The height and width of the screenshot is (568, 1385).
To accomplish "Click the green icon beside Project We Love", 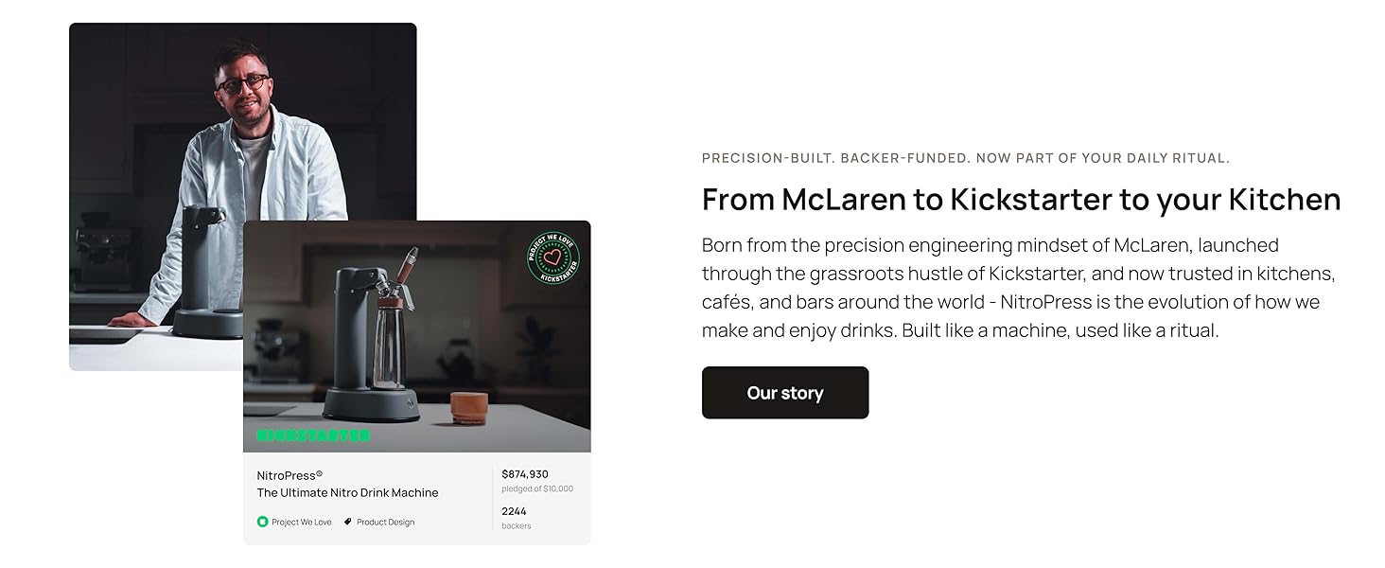I will coord(263,522).
